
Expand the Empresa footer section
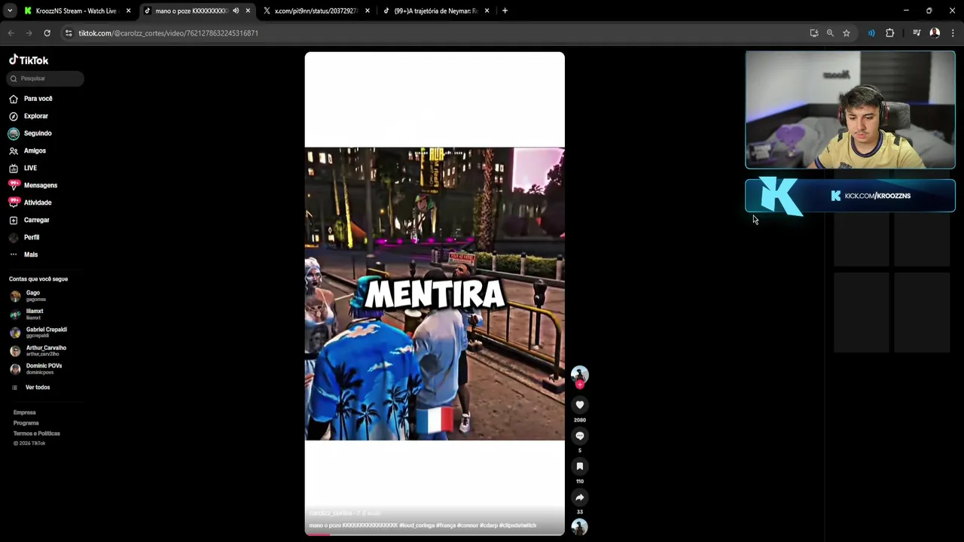click(x=24, y=413)
